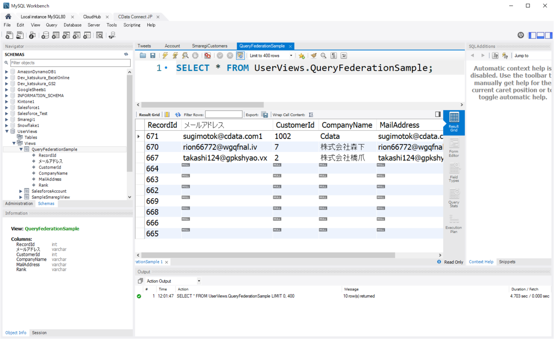Toggle auto-commit mode button
Viewport: 554px width, 339px height.
[x=240, y=55]
